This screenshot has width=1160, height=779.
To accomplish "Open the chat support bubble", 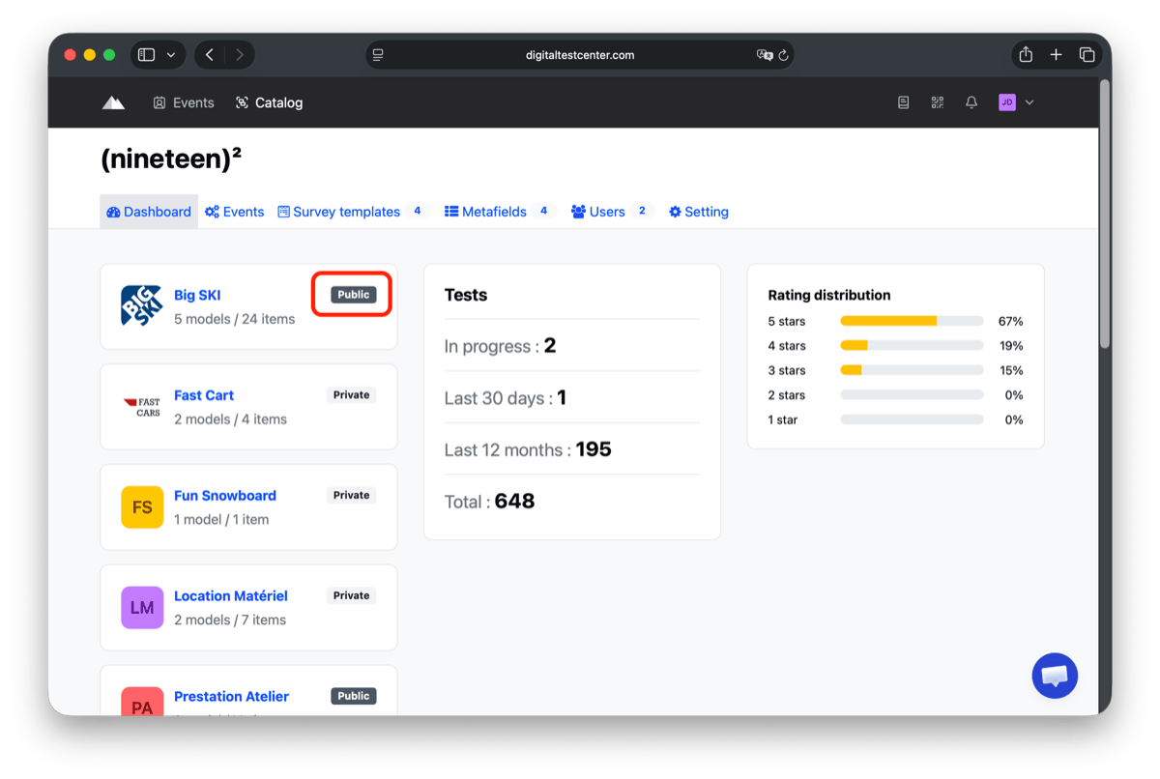I will click(x=1055, y=676).
